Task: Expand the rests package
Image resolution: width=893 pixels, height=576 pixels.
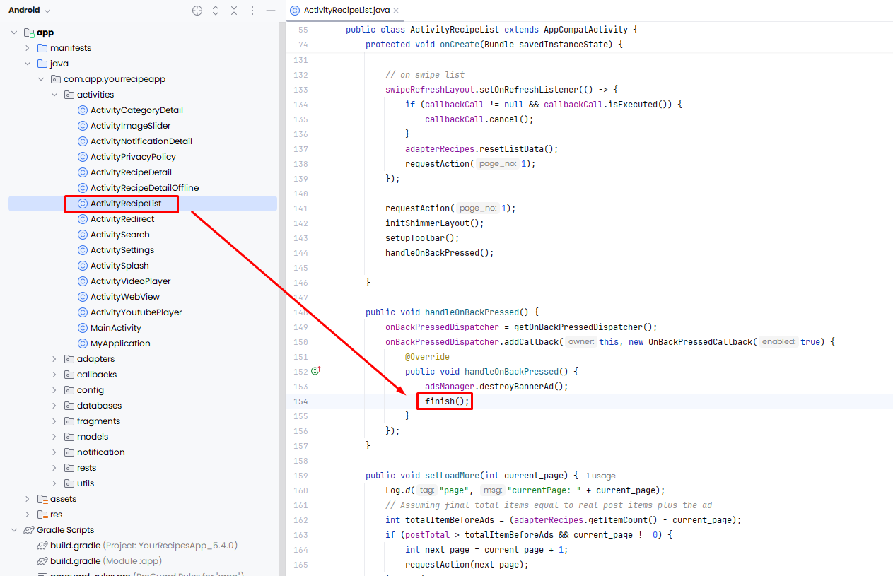Action: tap(54, 468)
